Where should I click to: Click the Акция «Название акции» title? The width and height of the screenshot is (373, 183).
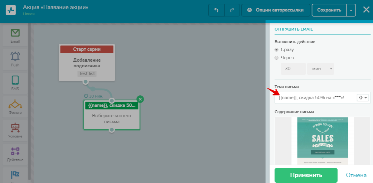click(x=56, y=7)
